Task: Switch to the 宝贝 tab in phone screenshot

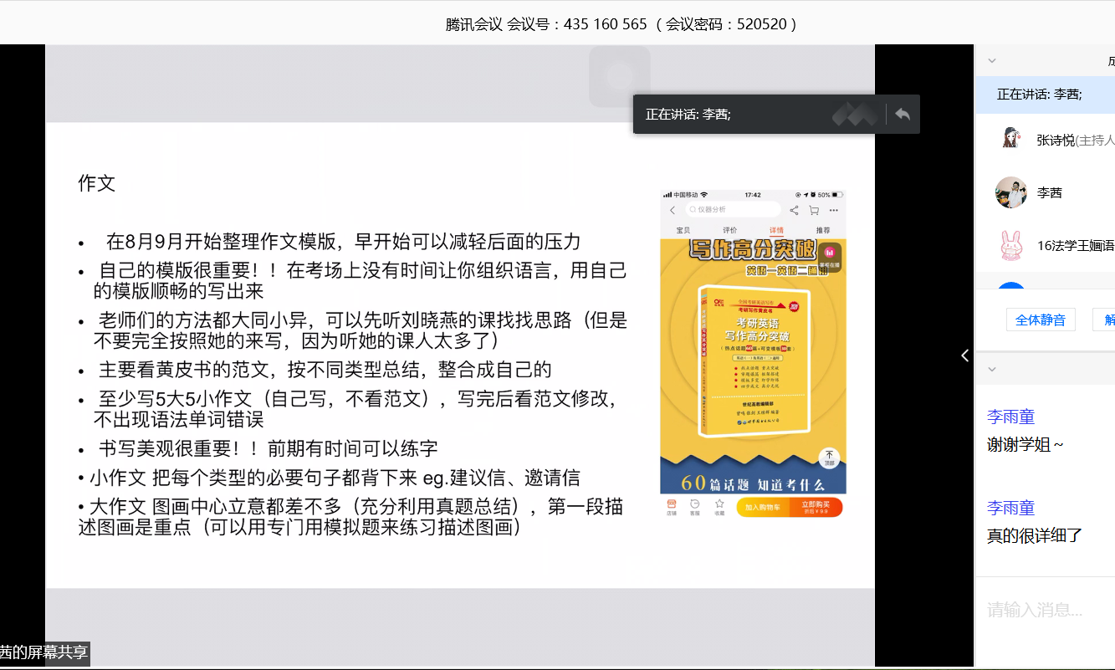Action: click(683, 230)
